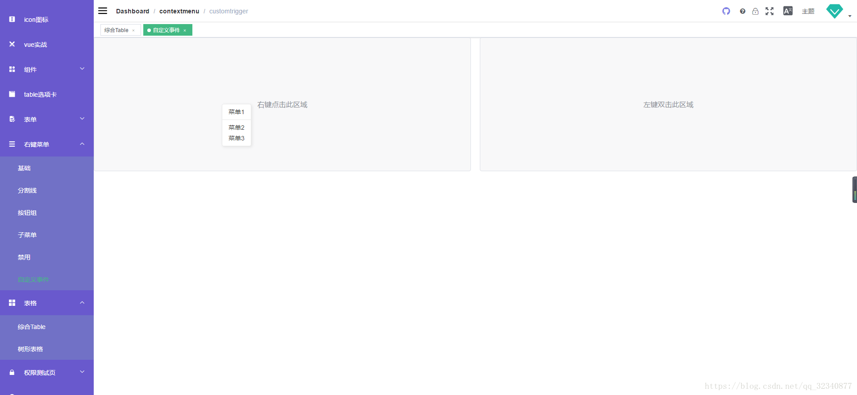The height and width of the screenshot is (395, 857).
Task: Click the 表单 document icon
Action: pyautogui.click(x=12, y=119)
